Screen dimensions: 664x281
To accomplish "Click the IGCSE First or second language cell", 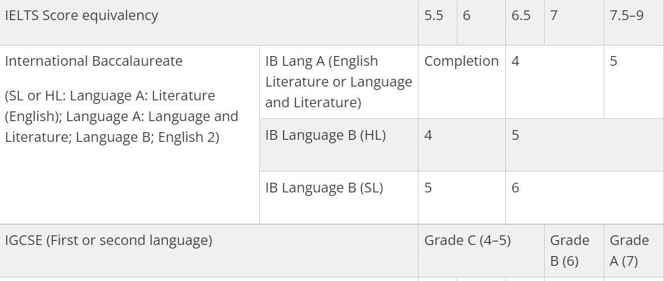I will tap(209, 251).
